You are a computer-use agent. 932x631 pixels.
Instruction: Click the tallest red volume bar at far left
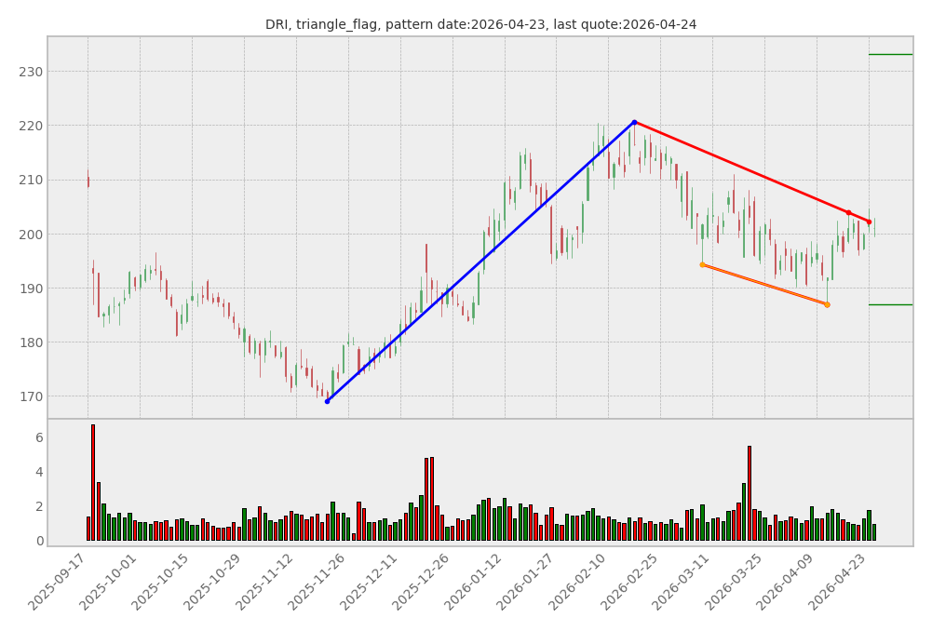pyautogui.click(x=93, y=482)
